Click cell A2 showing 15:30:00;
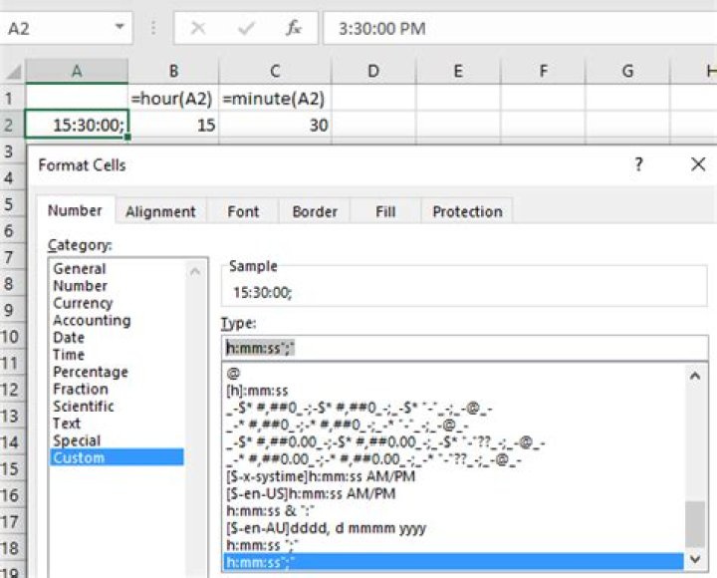The image size is (717, 578). coord(77,125)
